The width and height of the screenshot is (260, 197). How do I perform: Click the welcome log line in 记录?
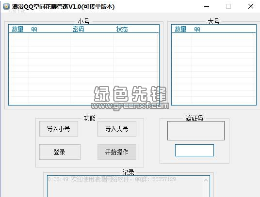pyautogui.click(x=112, y=179)
